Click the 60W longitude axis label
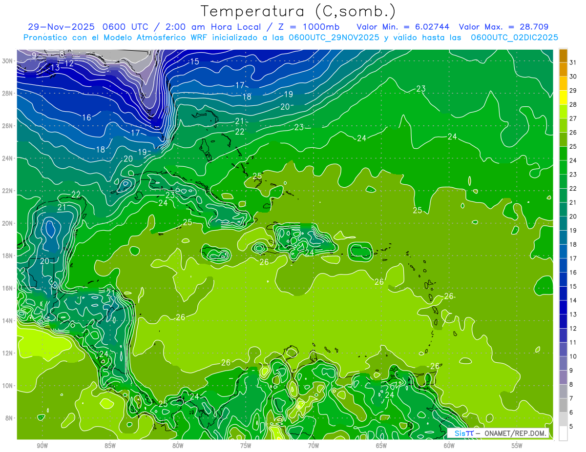 click(449, 446)
